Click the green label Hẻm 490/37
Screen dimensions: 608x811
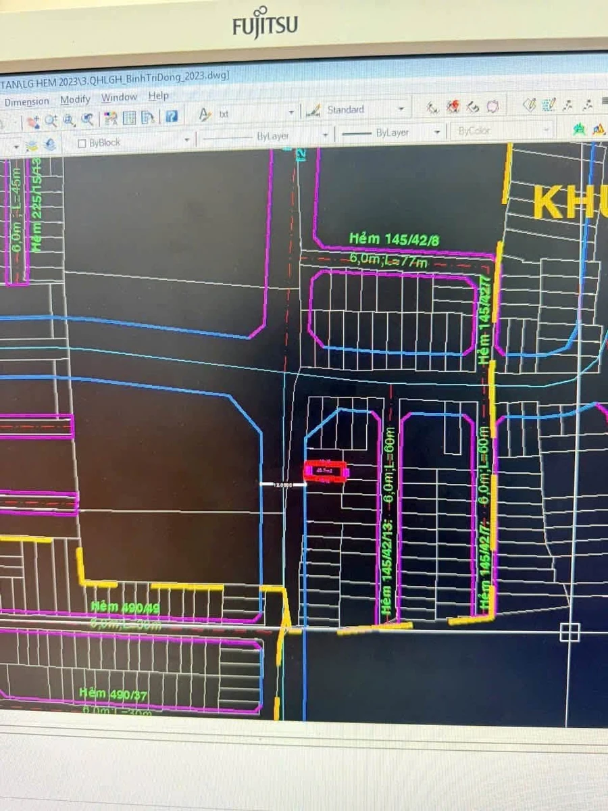113,693
